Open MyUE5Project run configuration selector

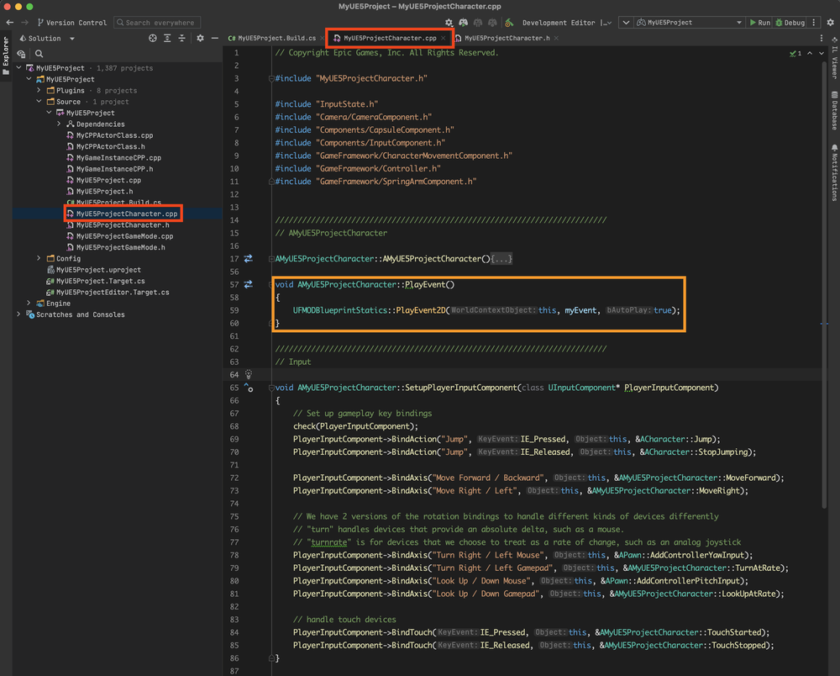click(689, 23)
